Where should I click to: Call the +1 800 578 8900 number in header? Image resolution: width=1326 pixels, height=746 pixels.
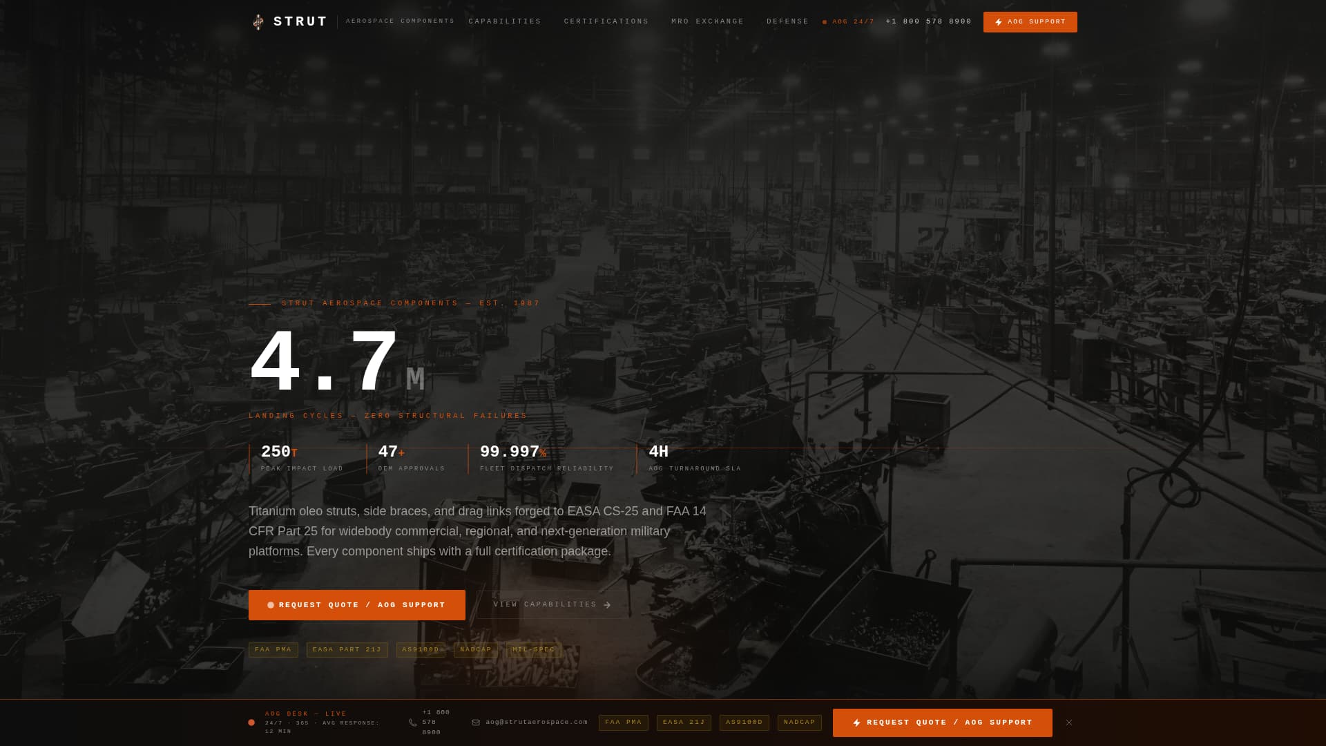click(928, 21)
